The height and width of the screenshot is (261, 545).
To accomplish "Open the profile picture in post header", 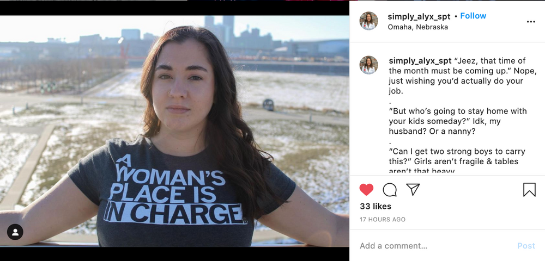I will coord(369,21).
